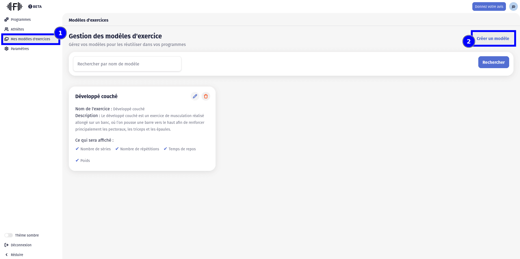The height and width of the screenshot is (259, 520).
Task: Click the Programmes sidebar icon
Action: (6, 19)
